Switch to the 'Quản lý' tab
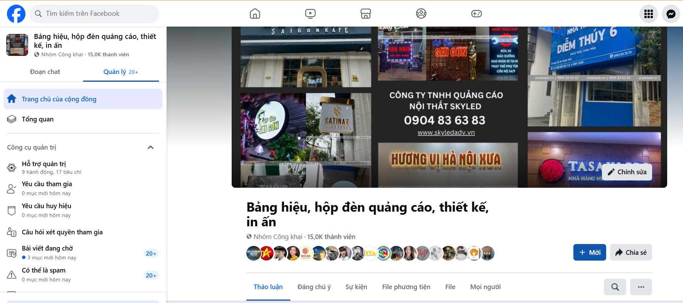The image size is (683, 303). tap(121, 72)
